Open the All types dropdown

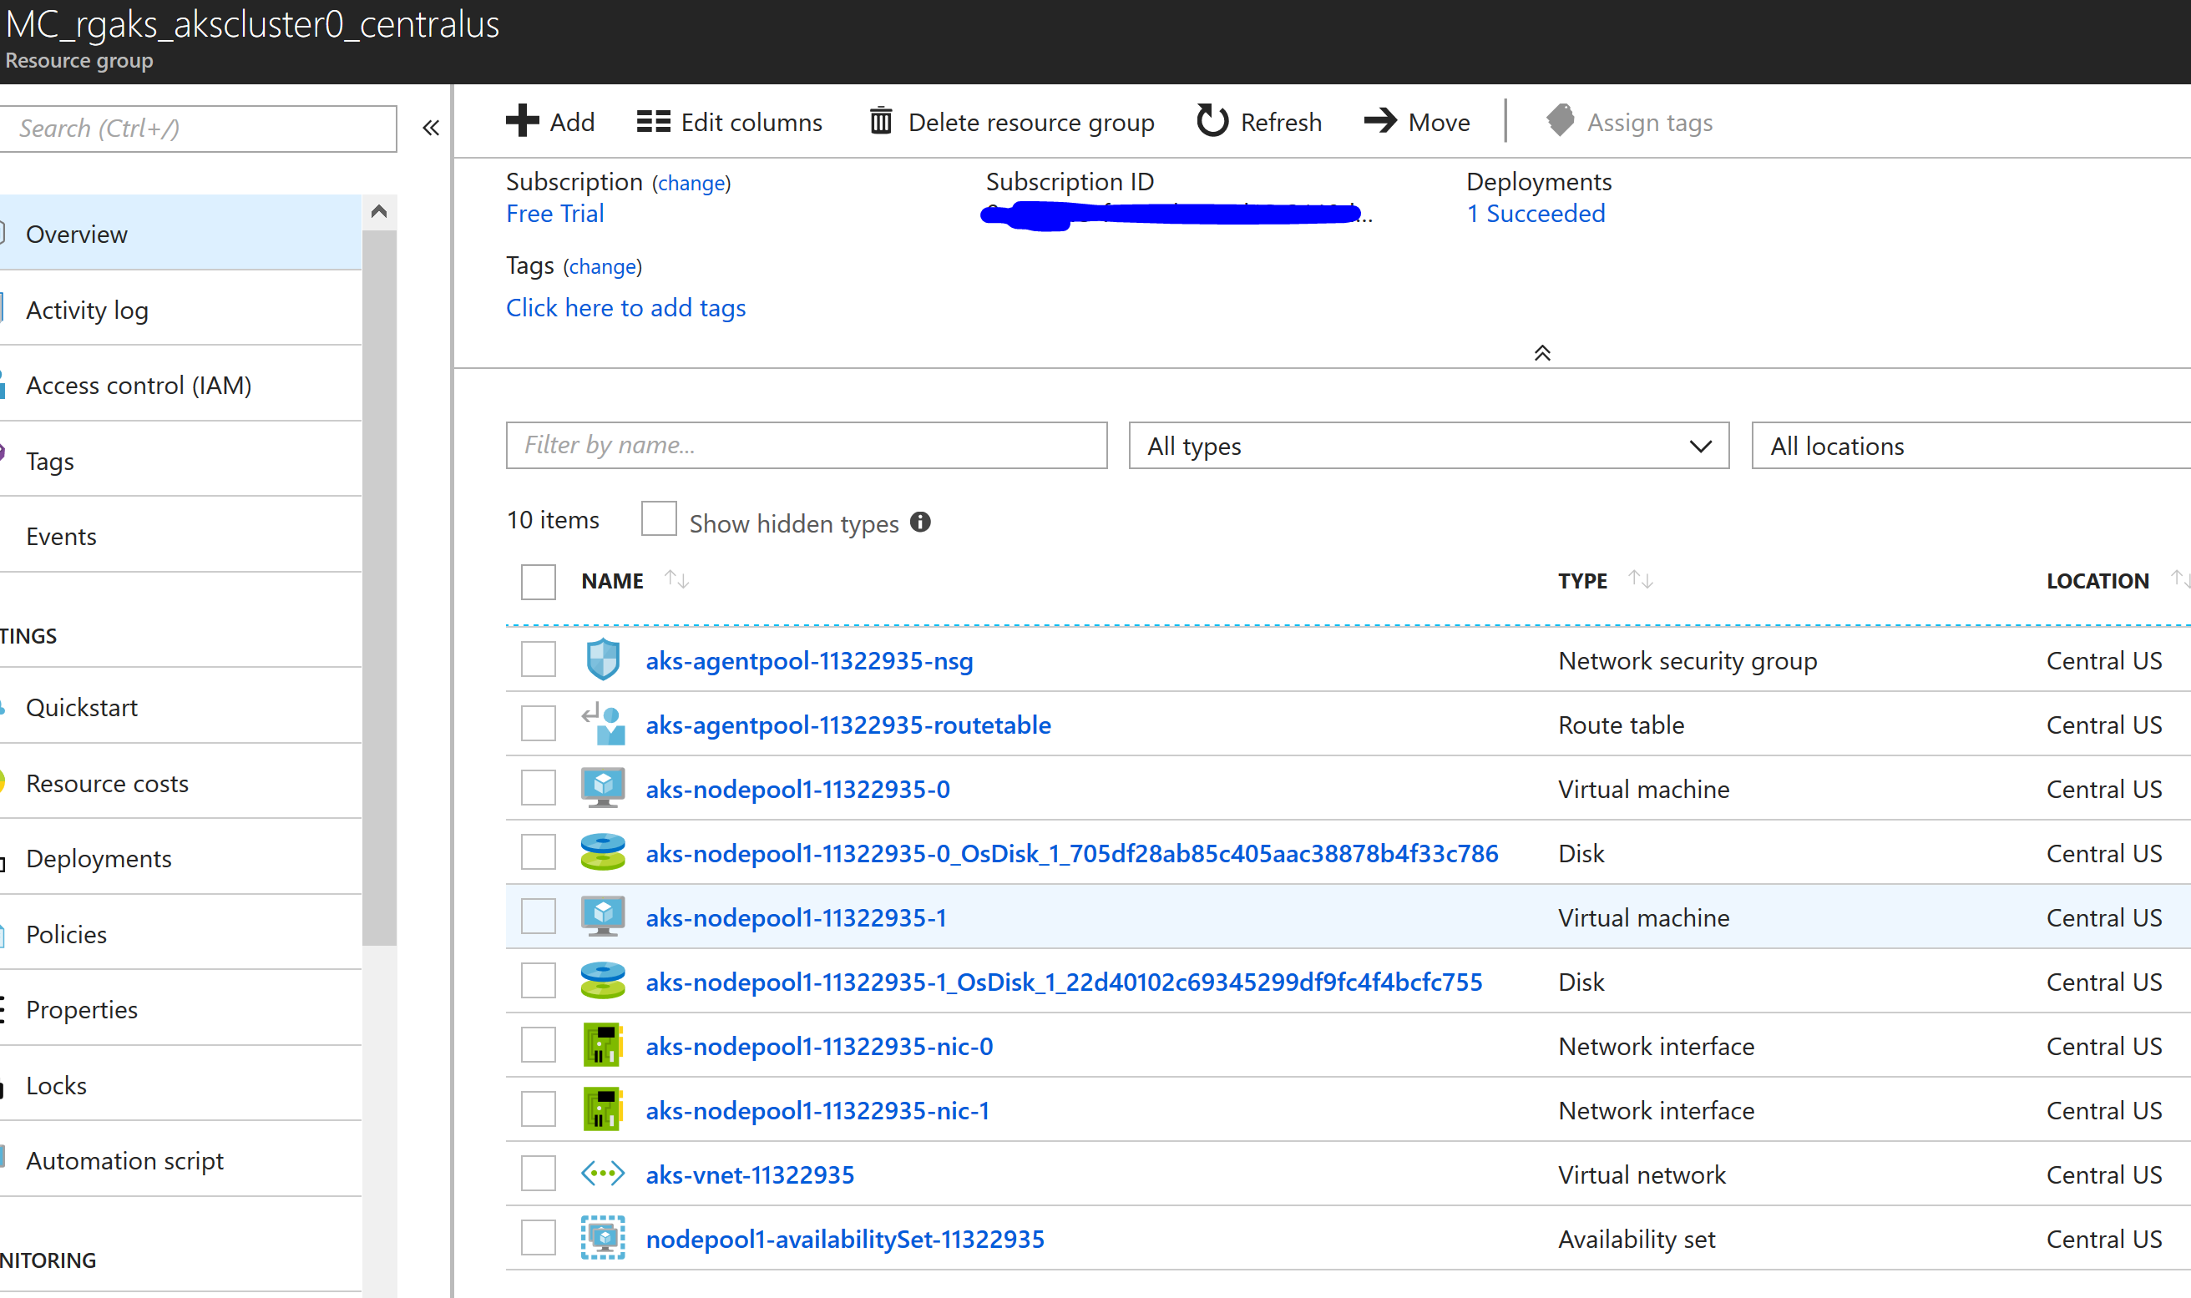(1429, 446)
